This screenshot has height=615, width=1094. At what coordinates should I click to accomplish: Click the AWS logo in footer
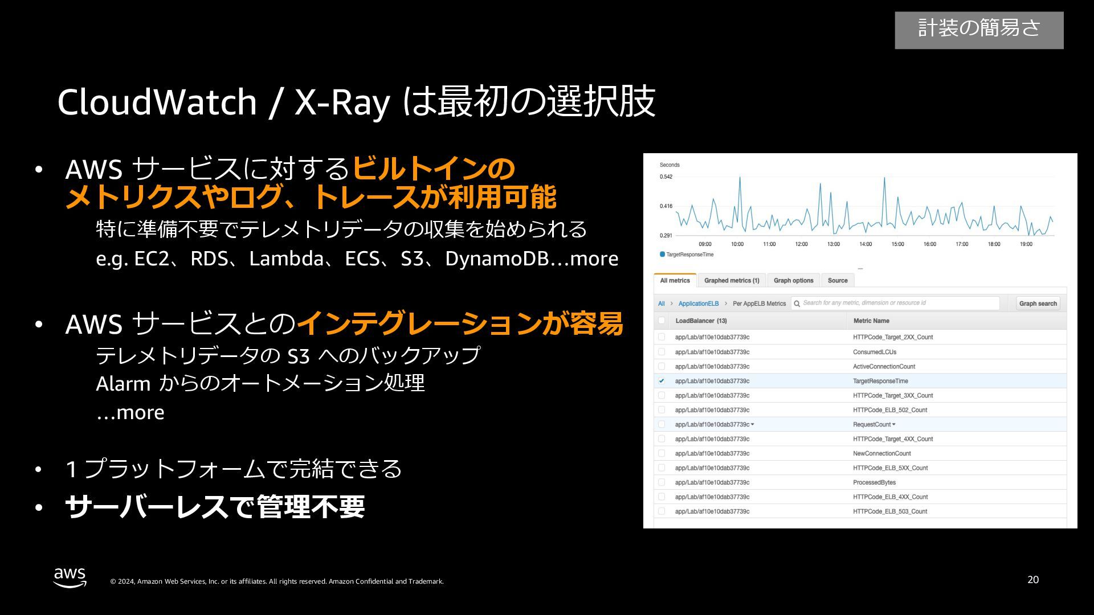click(x=70, y=577)
